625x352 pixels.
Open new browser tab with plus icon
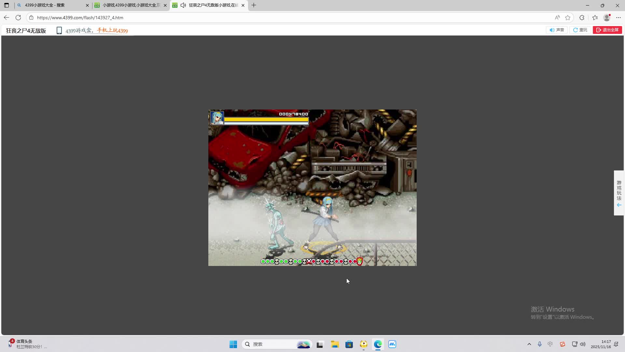pyautogui.click(x=254, y=5)
